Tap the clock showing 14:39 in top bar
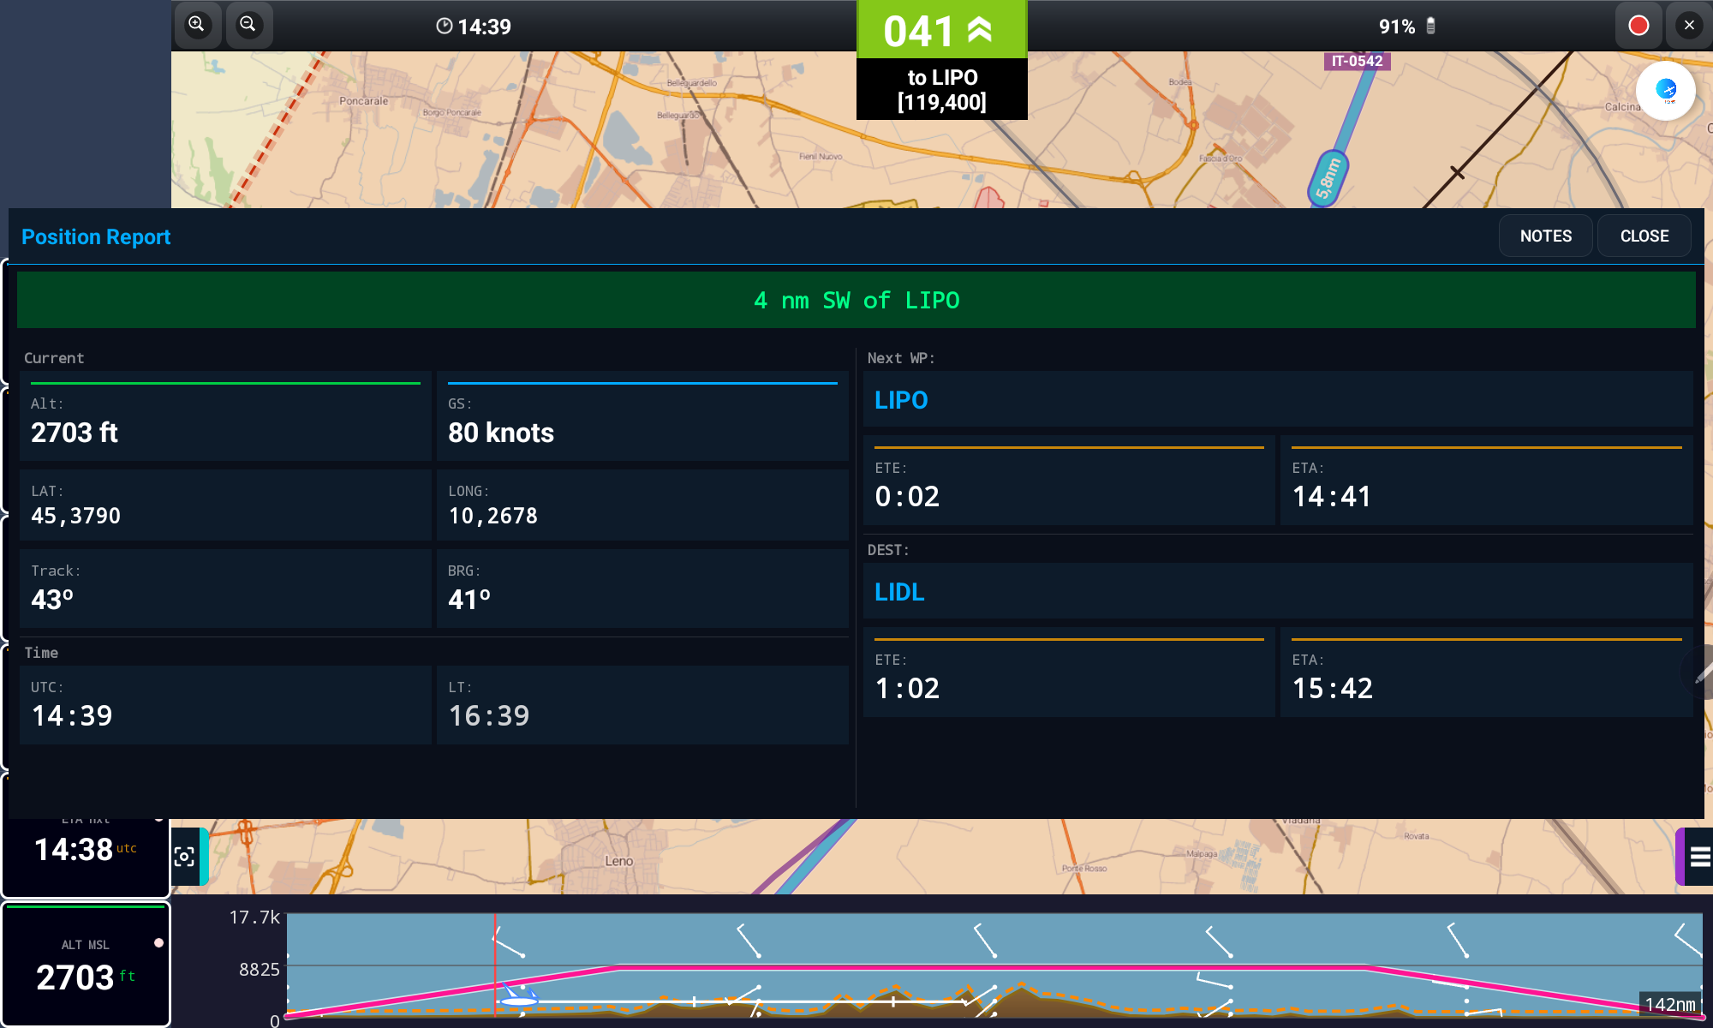The width and height of the screenshot is (1713, 1028). click(x=474, y=27)
